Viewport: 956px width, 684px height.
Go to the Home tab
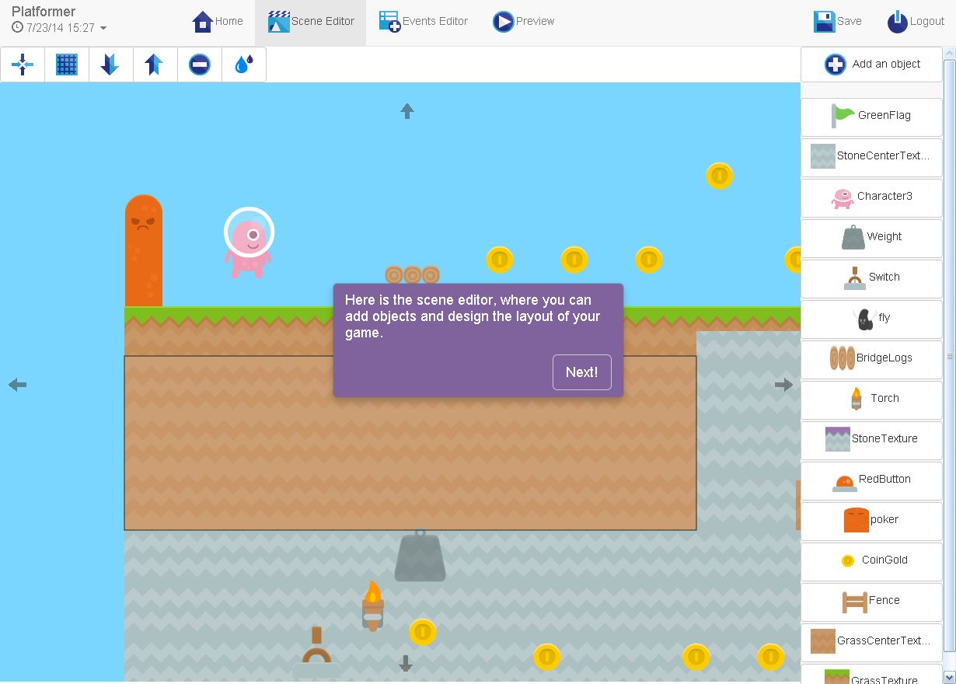coord(218,22)
